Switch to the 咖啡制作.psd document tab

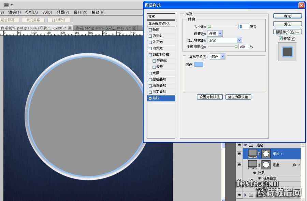click(x=36, y=28)
